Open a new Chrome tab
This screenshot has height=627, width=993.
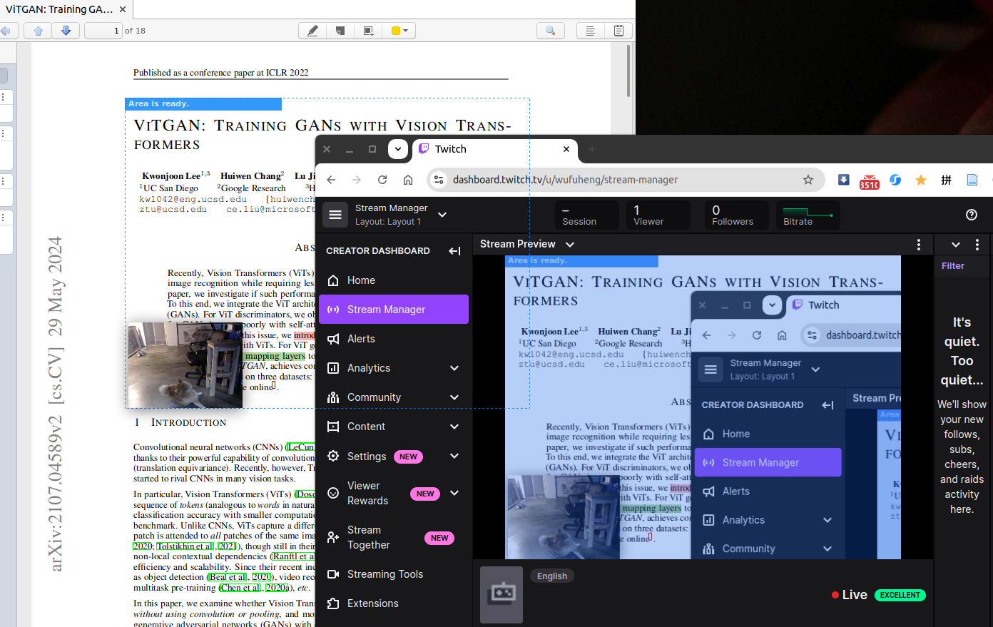click(591, 149)
